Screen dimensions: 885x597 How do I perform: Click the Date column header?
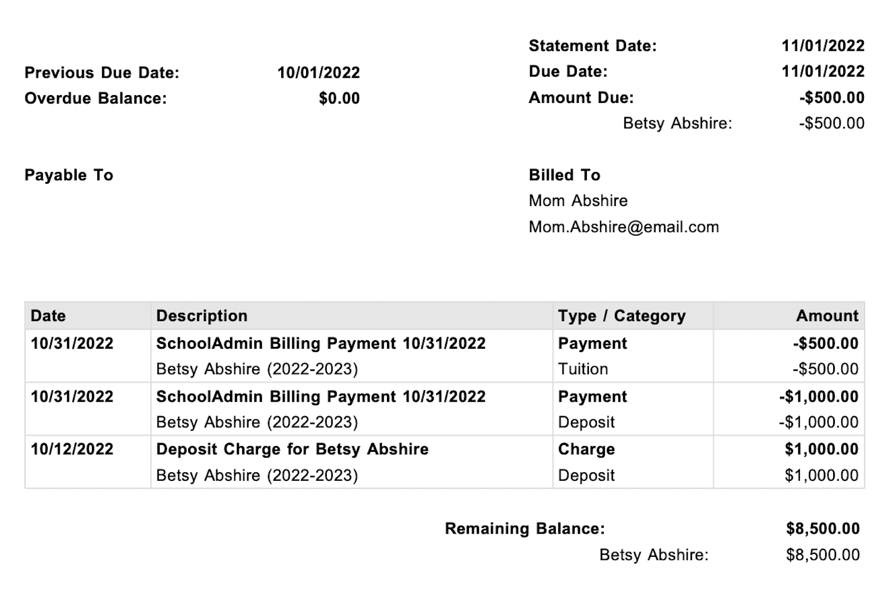coord(48,316)
